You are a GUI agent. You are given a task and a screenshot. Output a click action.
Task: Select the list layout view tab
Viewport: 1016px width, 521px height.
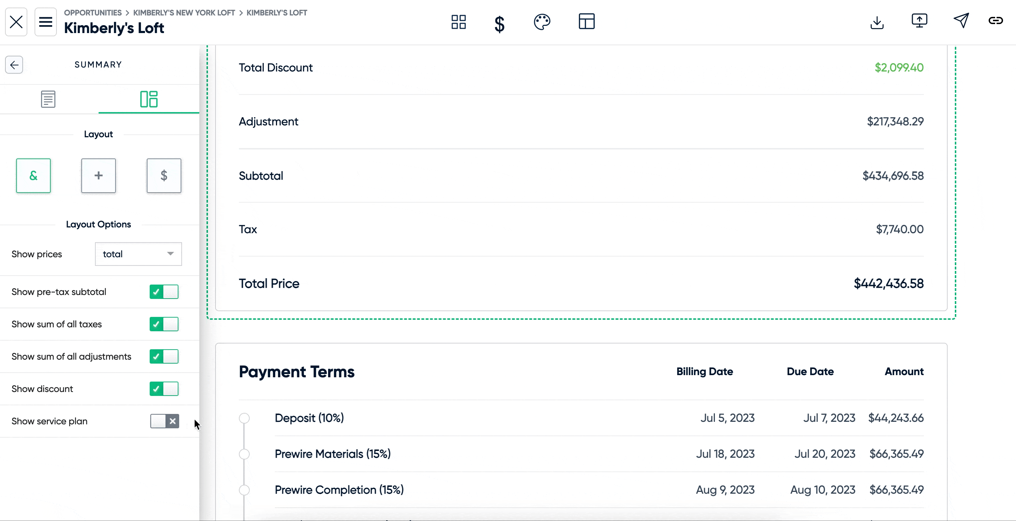(x=48, y=99)
